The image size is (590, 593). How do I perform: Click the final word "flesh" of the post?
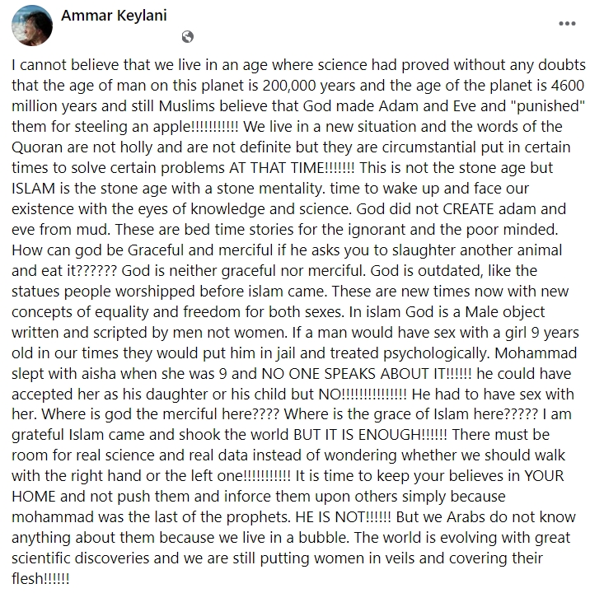click(x=28, y=578)
